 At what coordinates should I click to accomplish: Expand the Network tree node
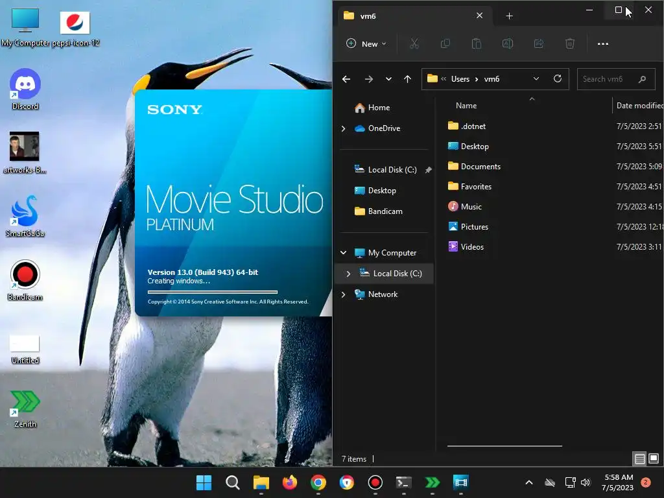[344, 294]
